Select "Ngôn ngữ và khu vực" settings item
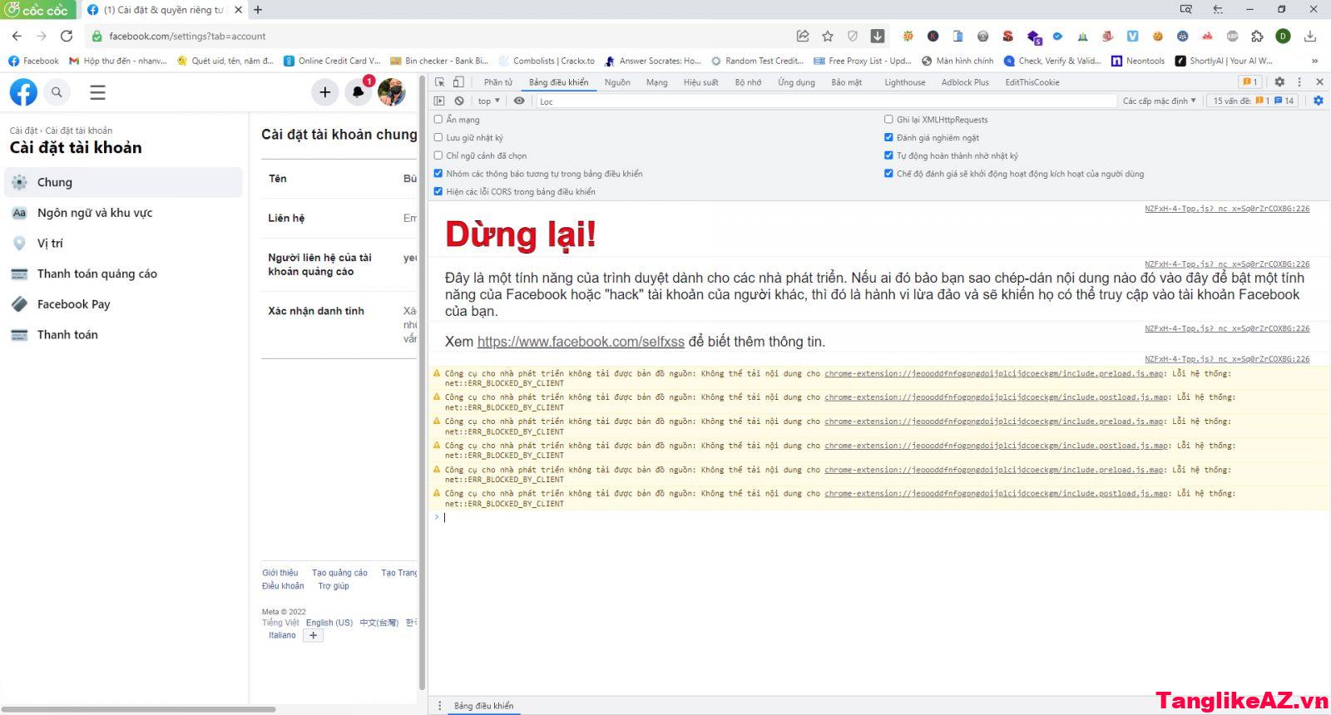This screenshot has height=715, width=1331. pos(95,213)
